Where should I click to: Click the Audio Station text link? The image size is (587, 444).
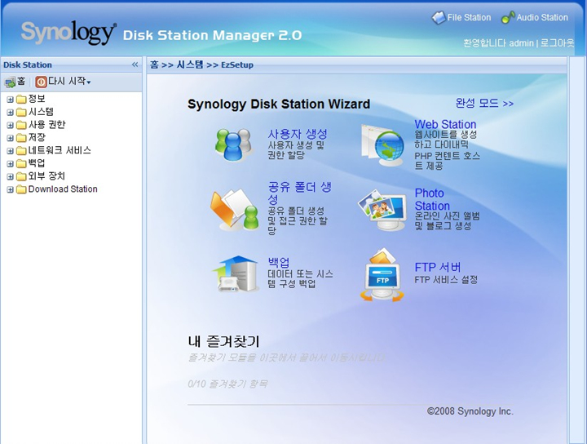[x=542, y=18]
